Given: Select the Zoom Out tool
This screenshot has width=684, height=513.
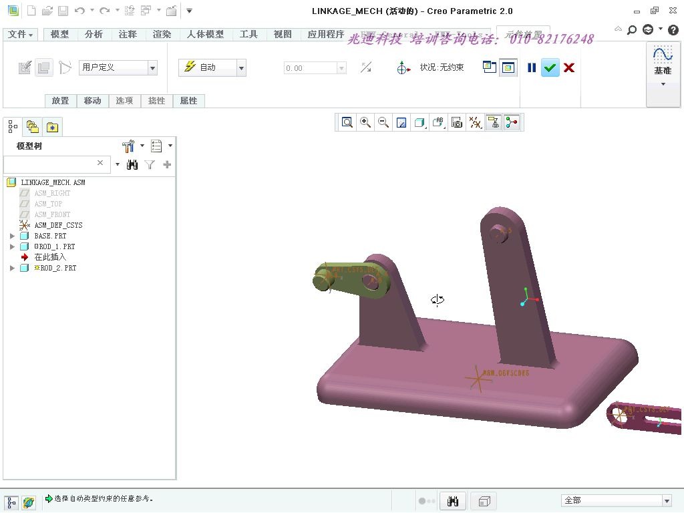Looking at the screenshot, I should pos(381,122).
